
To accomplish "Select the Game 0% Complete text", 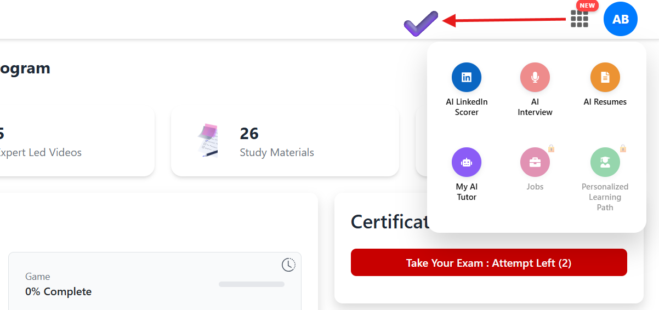I will 58,292.
